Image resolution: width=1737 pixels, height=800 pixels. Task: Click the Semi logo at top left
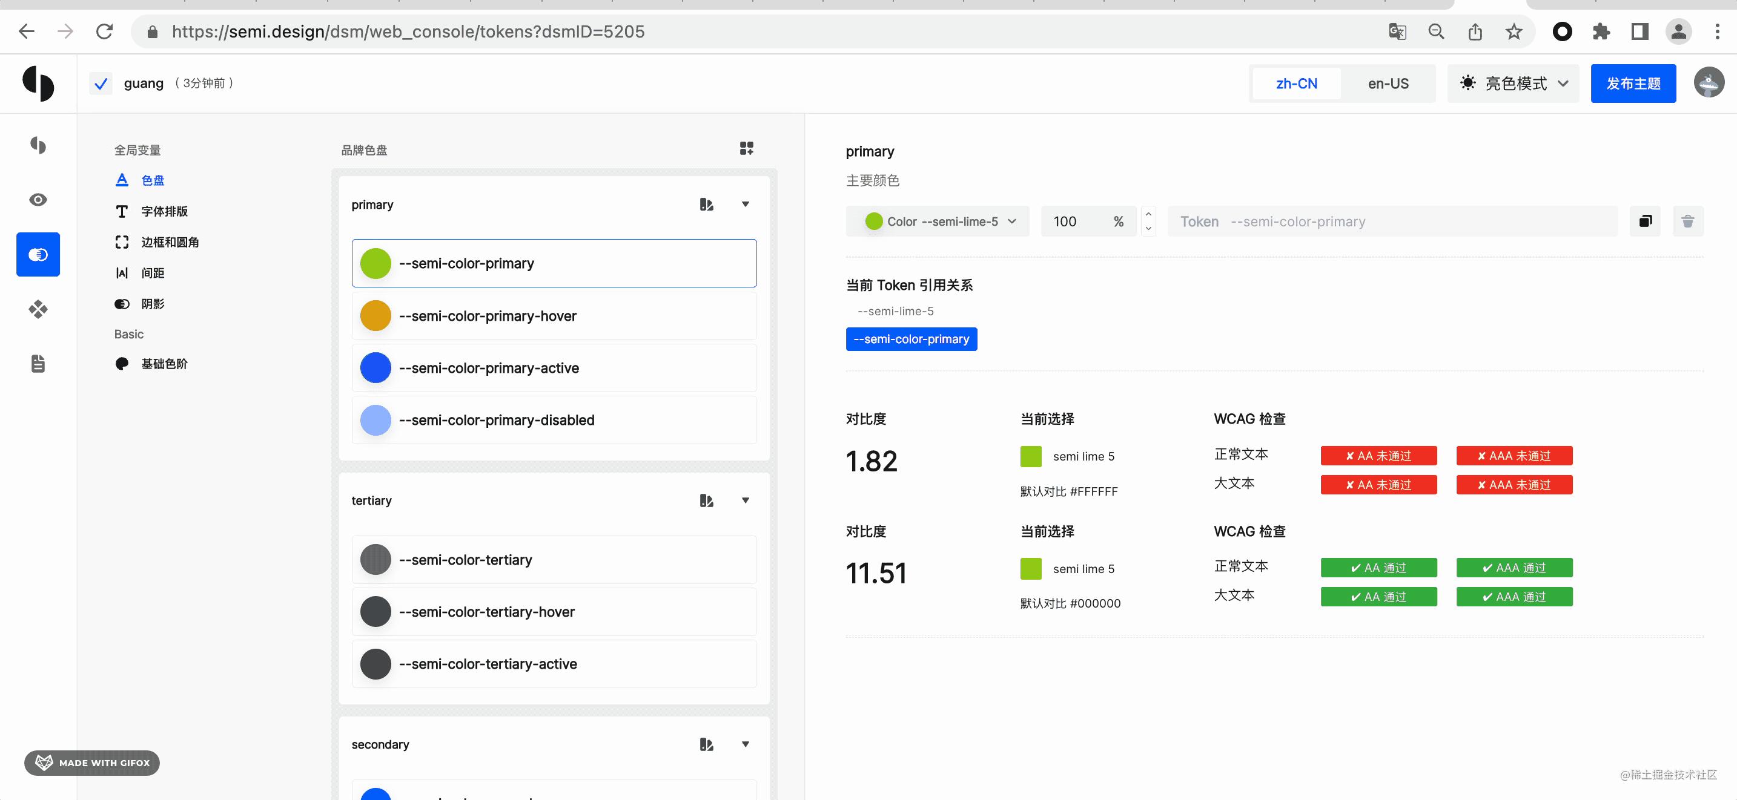click(x=38, y=84)
